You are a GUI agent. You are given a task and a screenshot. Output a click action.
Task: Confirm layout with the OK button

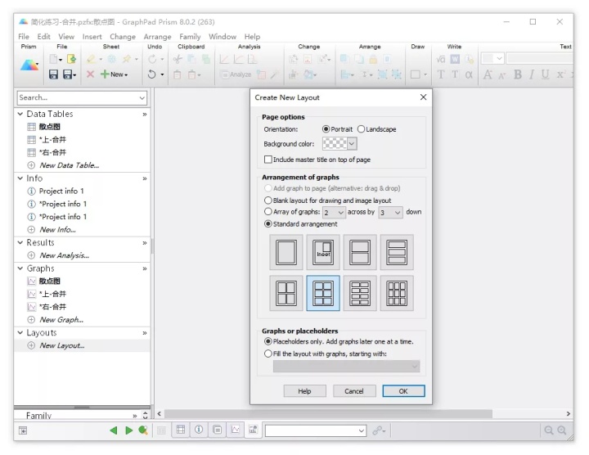click(403, 391)
